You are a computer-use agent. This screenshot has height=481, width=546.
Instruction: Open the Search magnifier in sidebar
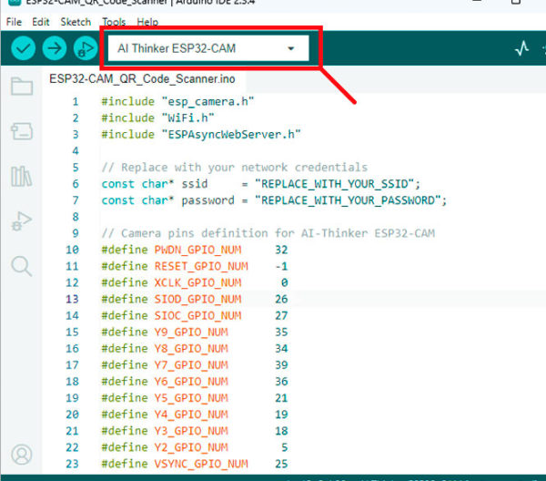click(21, 265)
